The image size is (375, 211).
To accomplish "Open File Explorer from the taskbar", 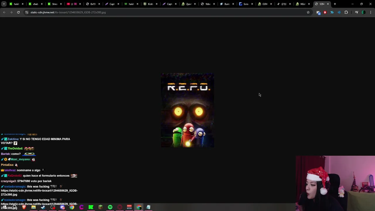I will click(x=33, y=207).
